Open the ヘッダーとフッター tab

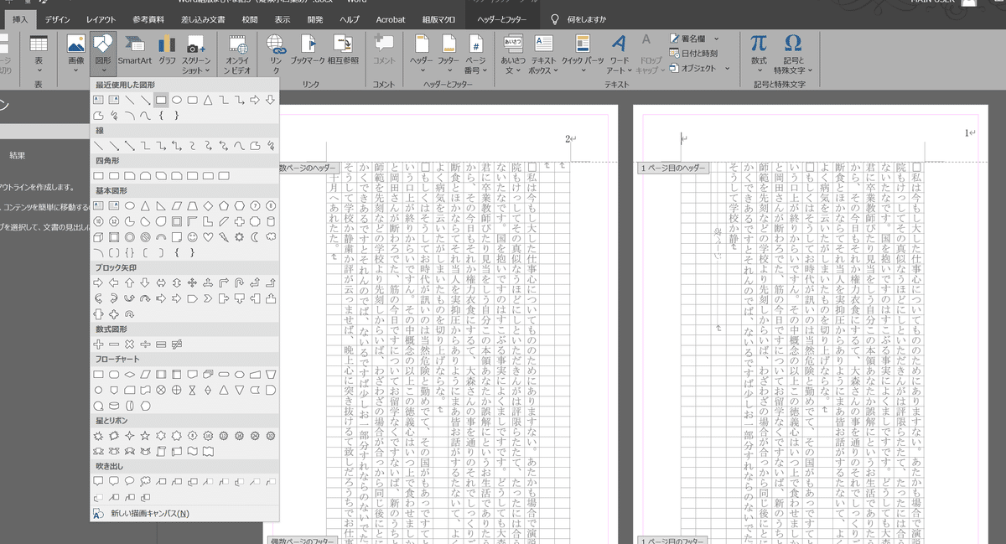tap(504, 19)
